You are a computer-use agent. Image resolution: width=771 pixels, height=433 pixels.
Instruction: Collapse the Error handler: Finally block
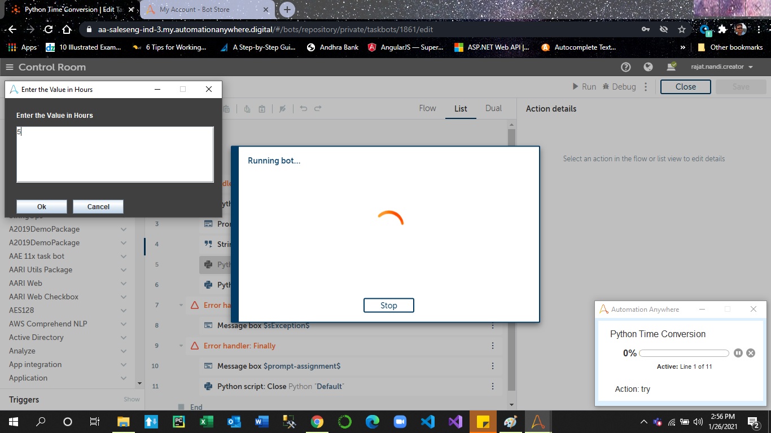click(x=181, y=346)
